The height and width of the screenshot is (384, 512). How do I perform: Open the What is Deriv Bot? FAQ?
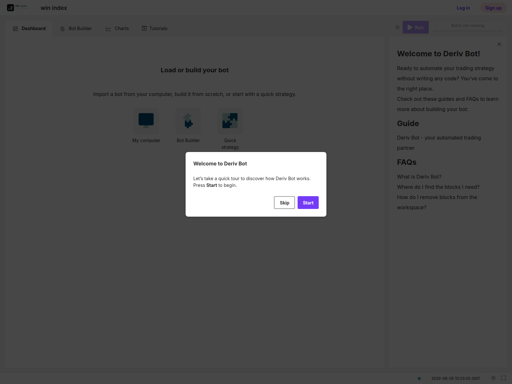[x=419, y=177]
